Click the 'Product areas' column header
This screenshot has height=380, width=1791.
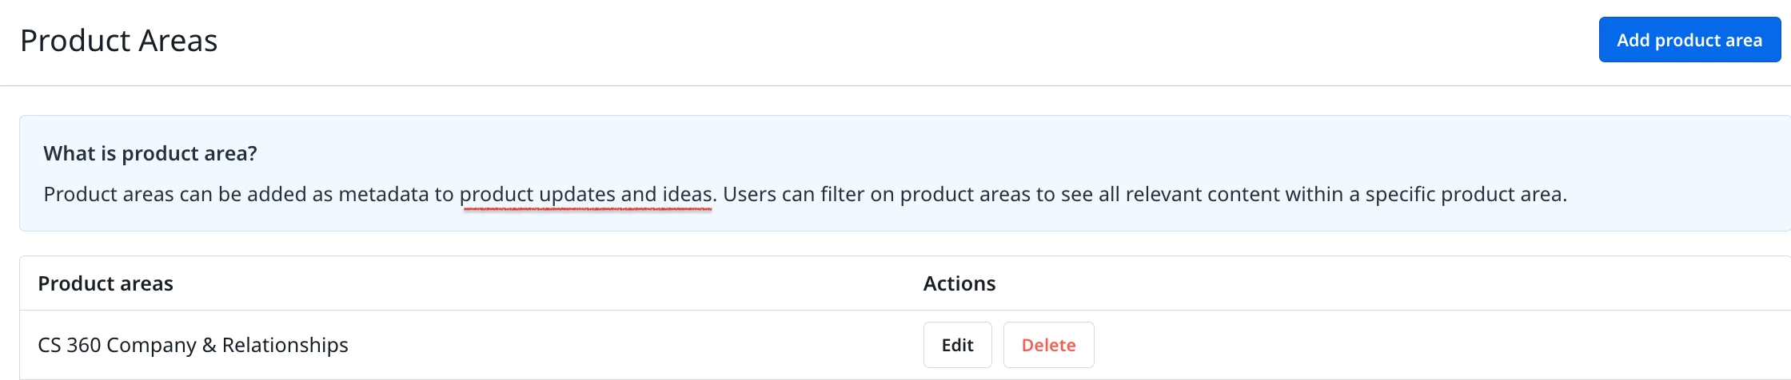106,283
